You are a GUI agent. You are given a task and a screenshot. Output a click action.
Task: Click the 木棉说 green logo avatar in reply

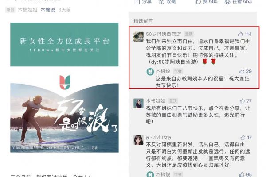point(150,72)
